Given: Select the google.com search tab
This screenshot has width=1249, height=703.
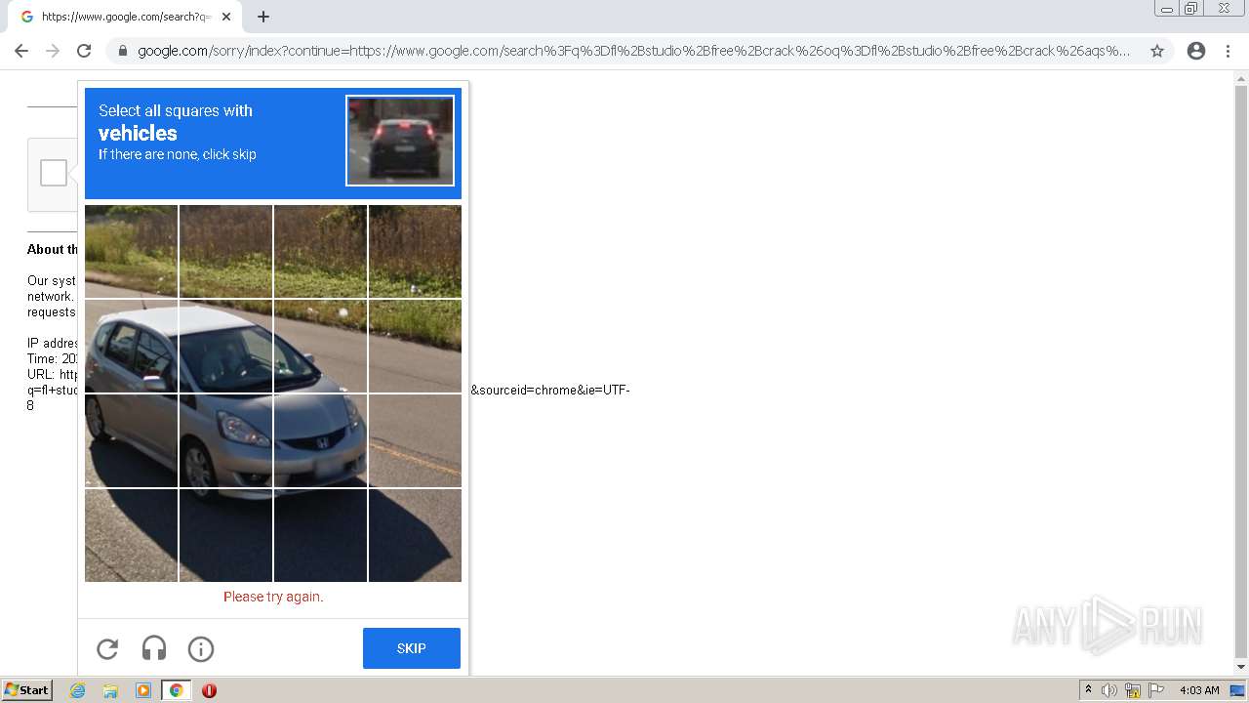Looking at the screenshot, I should pos(125,17).
